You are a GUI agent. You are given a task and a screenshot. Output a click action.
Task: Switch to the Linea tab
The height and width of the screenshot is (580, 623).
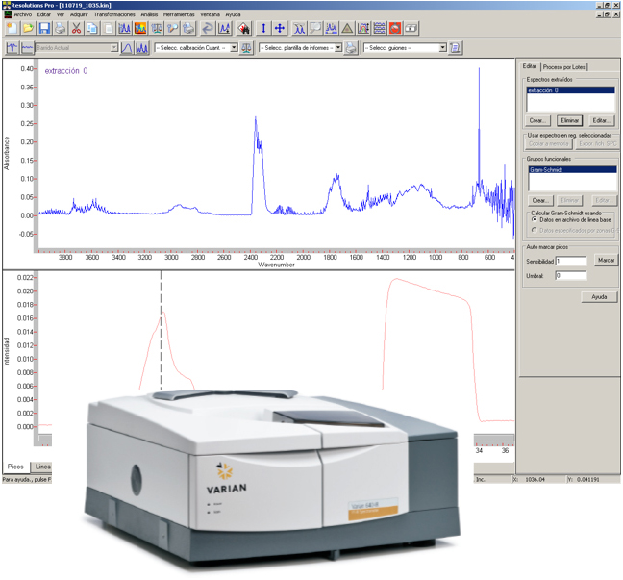click(41, 467)
